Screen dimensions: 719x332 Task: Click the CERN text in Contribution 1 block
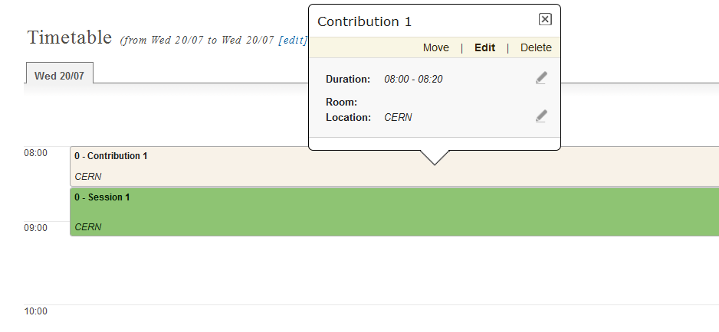[x=88, y=177]
